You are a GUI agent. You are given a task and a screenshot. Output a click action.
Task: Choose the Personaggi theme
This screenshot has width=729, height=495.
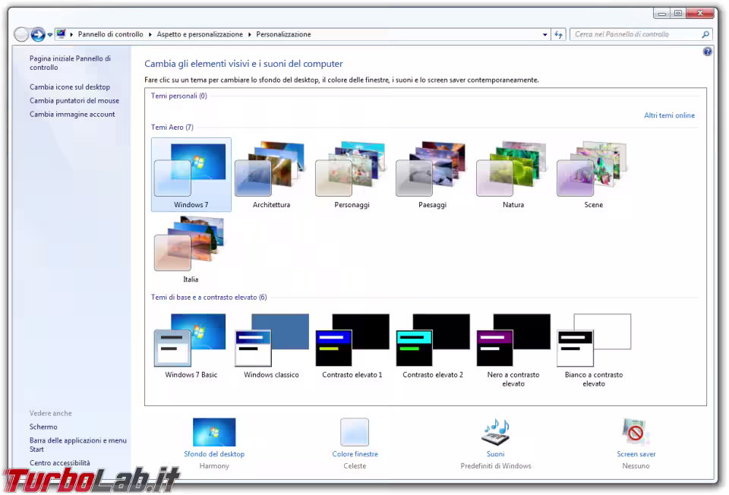pos(352,175)
